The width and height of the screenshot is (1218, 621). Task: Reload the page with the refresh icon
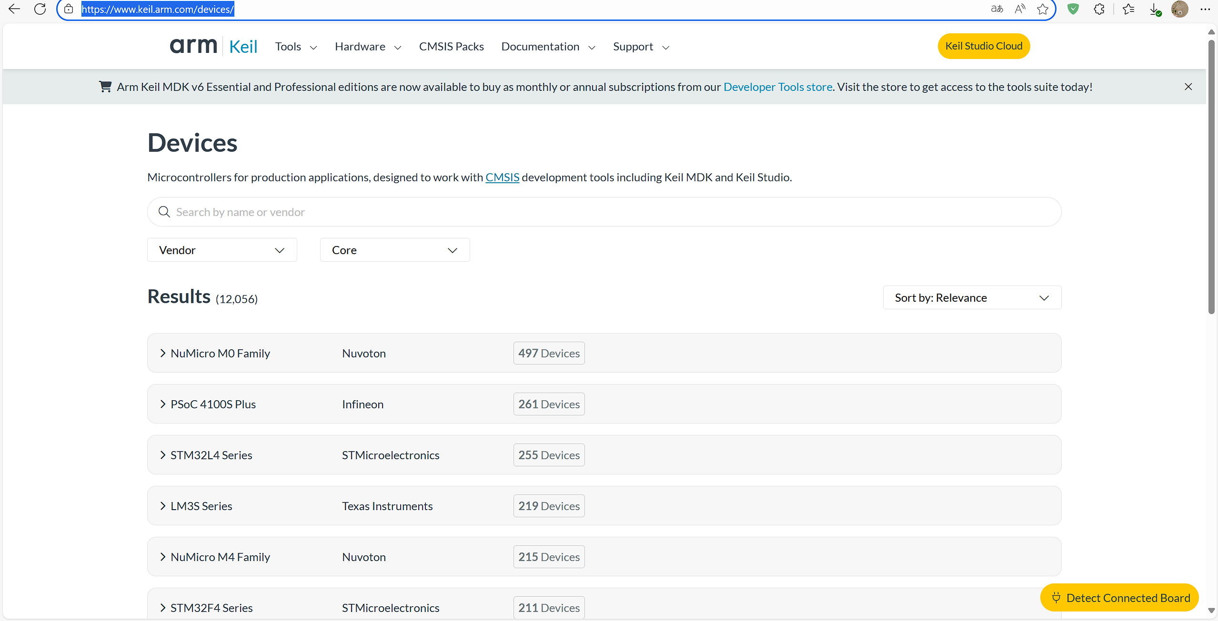(40, 9)
